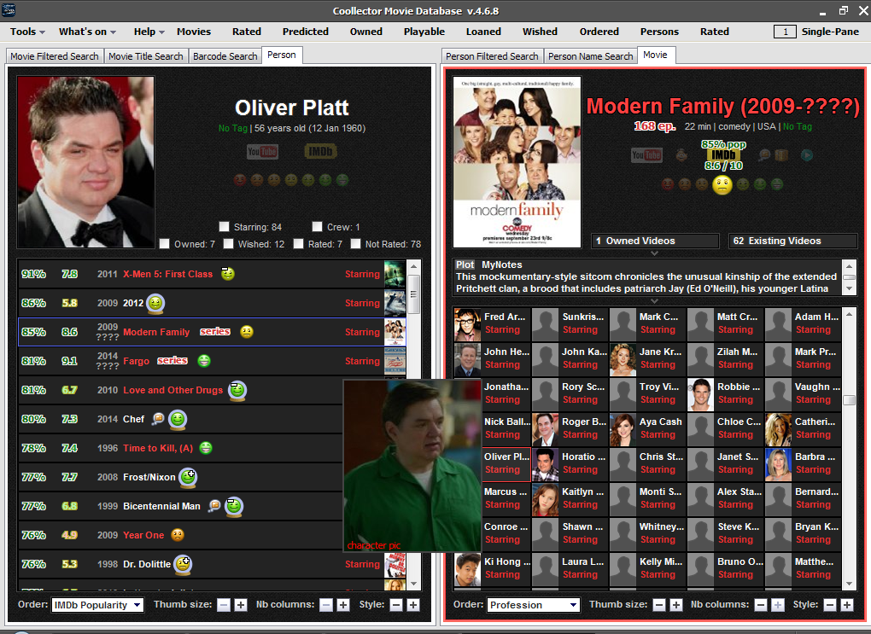871x634 pixels.
Task: Open the Wished movies list
Action: coord(540,32)
